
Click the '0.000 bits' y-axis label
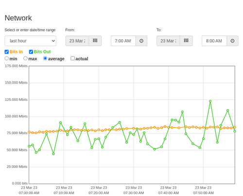point(20,183)
